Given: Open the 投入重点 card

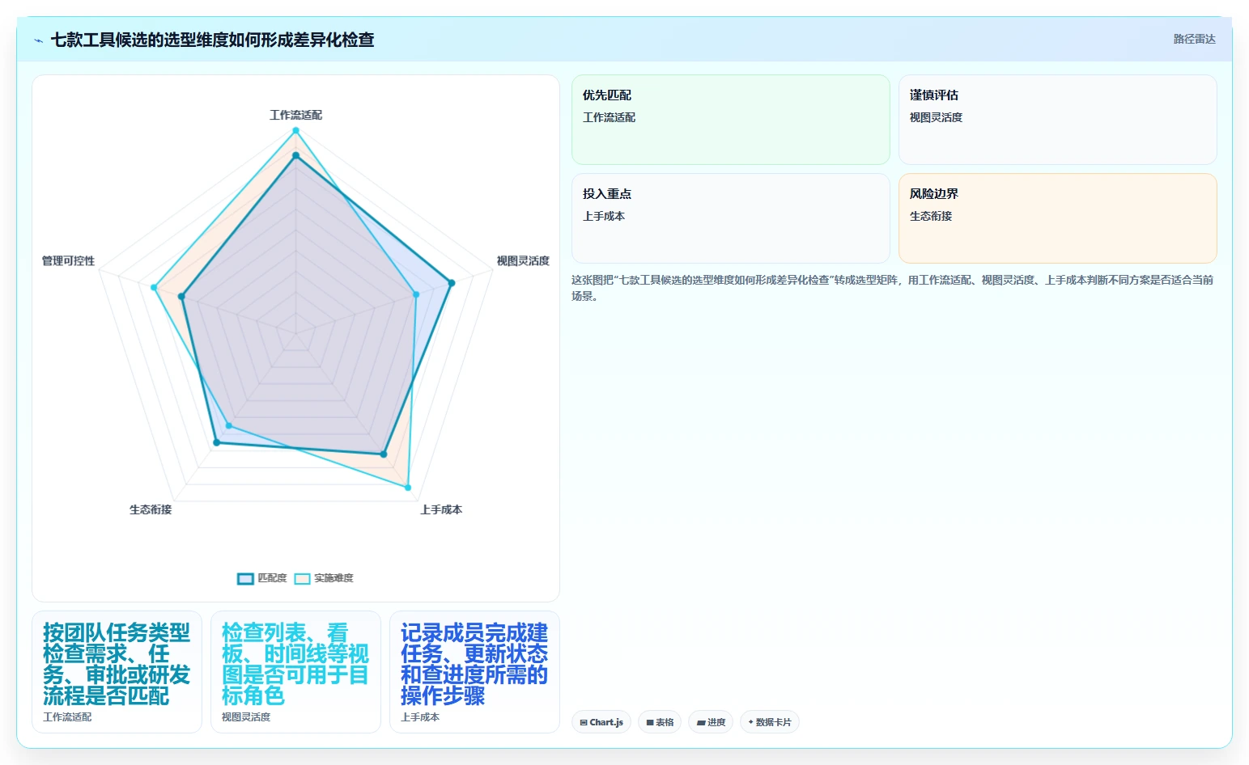Looking at the screenshot, I should 730,218.
